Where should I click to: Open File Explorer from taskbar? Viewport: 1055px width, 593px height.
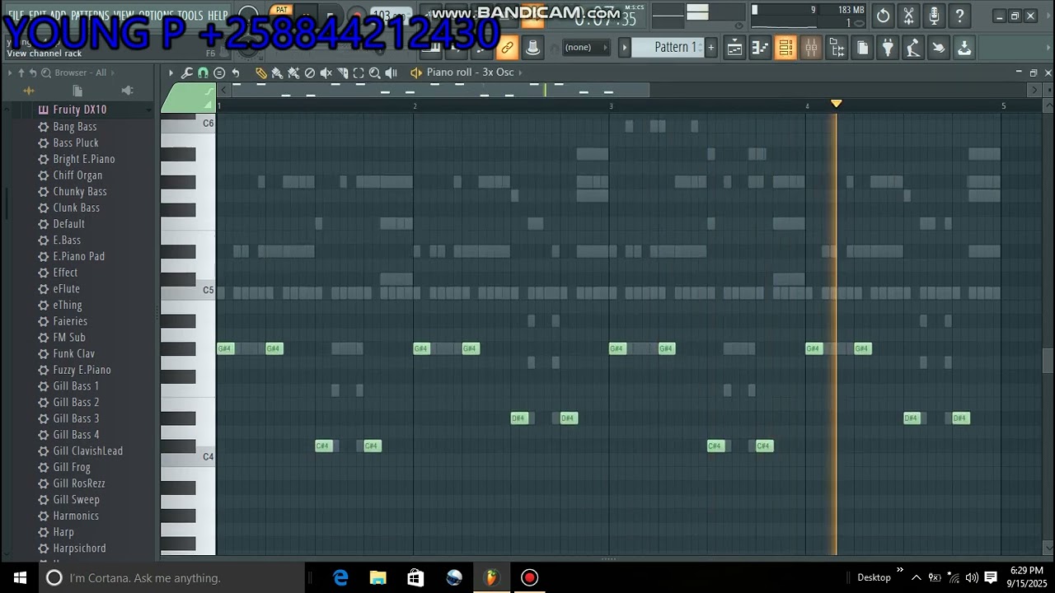pos(377,577)
